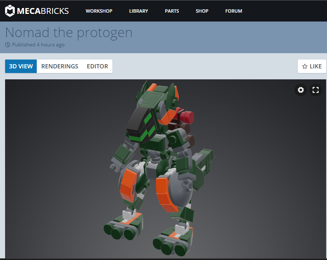
Task: Switch to the EDITOR tab
Action: (x=97, y=66)
